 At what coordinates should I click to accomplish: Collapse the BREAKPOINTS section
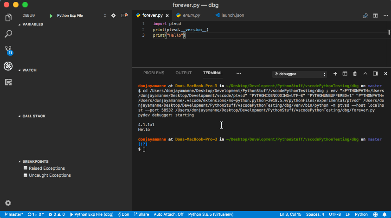tap(33, 161)
